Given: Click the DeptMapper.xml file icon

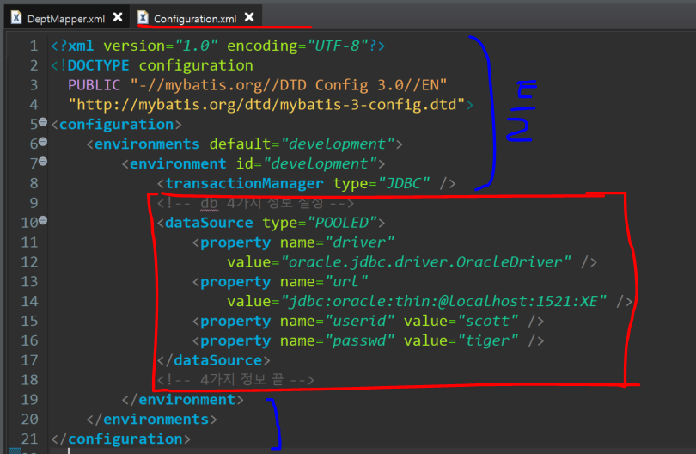Looking at the screenshot, I should (16, 18).
